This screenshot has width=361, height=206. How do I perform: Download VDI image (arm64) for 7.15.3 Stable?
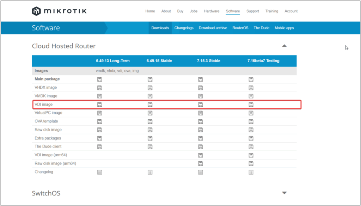(x=201, y=155)
